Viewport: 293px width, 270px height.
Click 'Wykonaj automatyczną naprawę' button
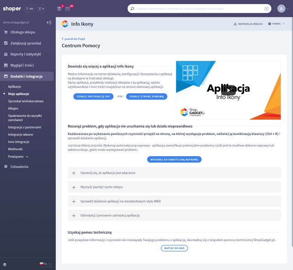point(174,159)
